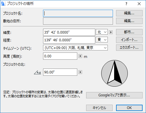Screen dimensions: 146x113
Task: Open the 北 latitude direction dropdown
Action: point(102,32)
